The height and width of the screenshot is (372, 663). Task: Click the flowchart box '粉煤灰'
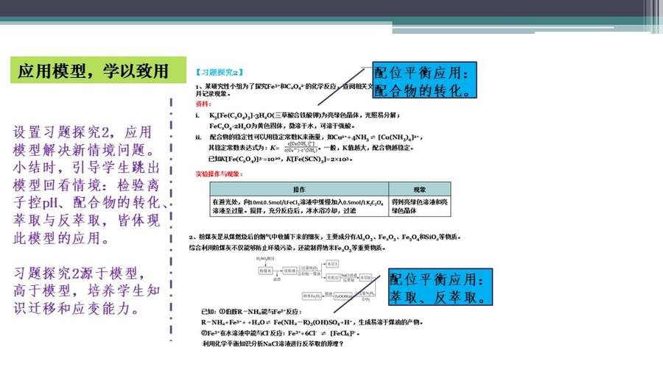click(x=265, y=271)
